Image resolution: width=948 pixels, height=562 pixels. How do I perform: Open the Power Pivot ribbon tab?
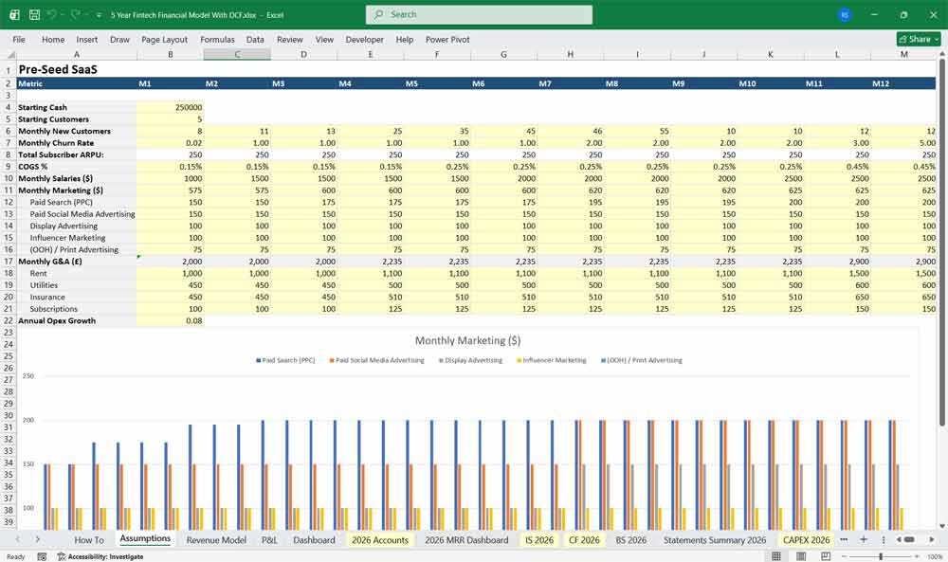click(447, 39)
